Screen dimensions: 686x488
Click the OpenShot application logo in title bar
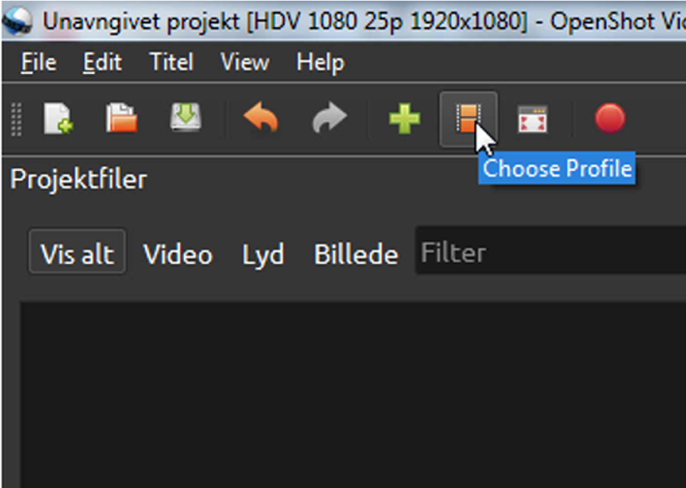click(x=17, y=21)
